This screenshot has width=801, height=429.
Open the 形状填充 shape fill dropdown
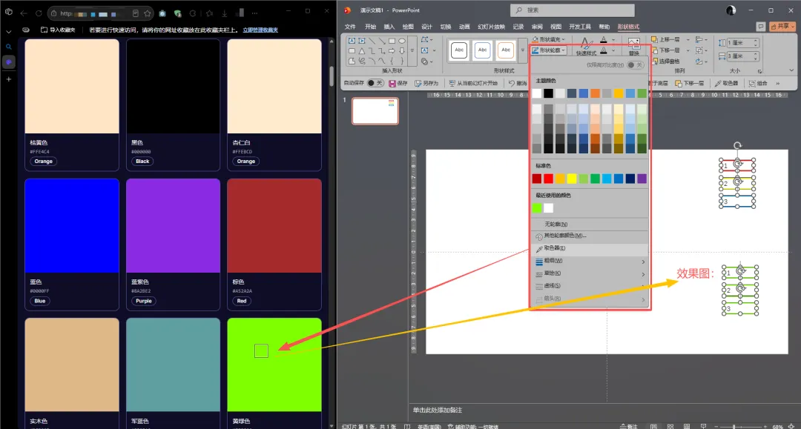point(549,39)
